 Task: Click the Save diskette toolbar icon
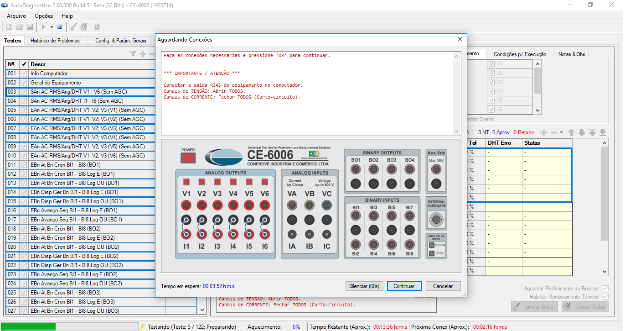pyautogui.click(x=30, y=27)
